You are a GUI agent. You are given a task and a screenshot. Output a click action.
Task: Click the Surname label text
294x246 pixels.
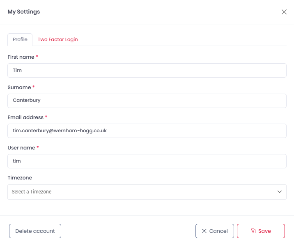(x=19, y=87)
